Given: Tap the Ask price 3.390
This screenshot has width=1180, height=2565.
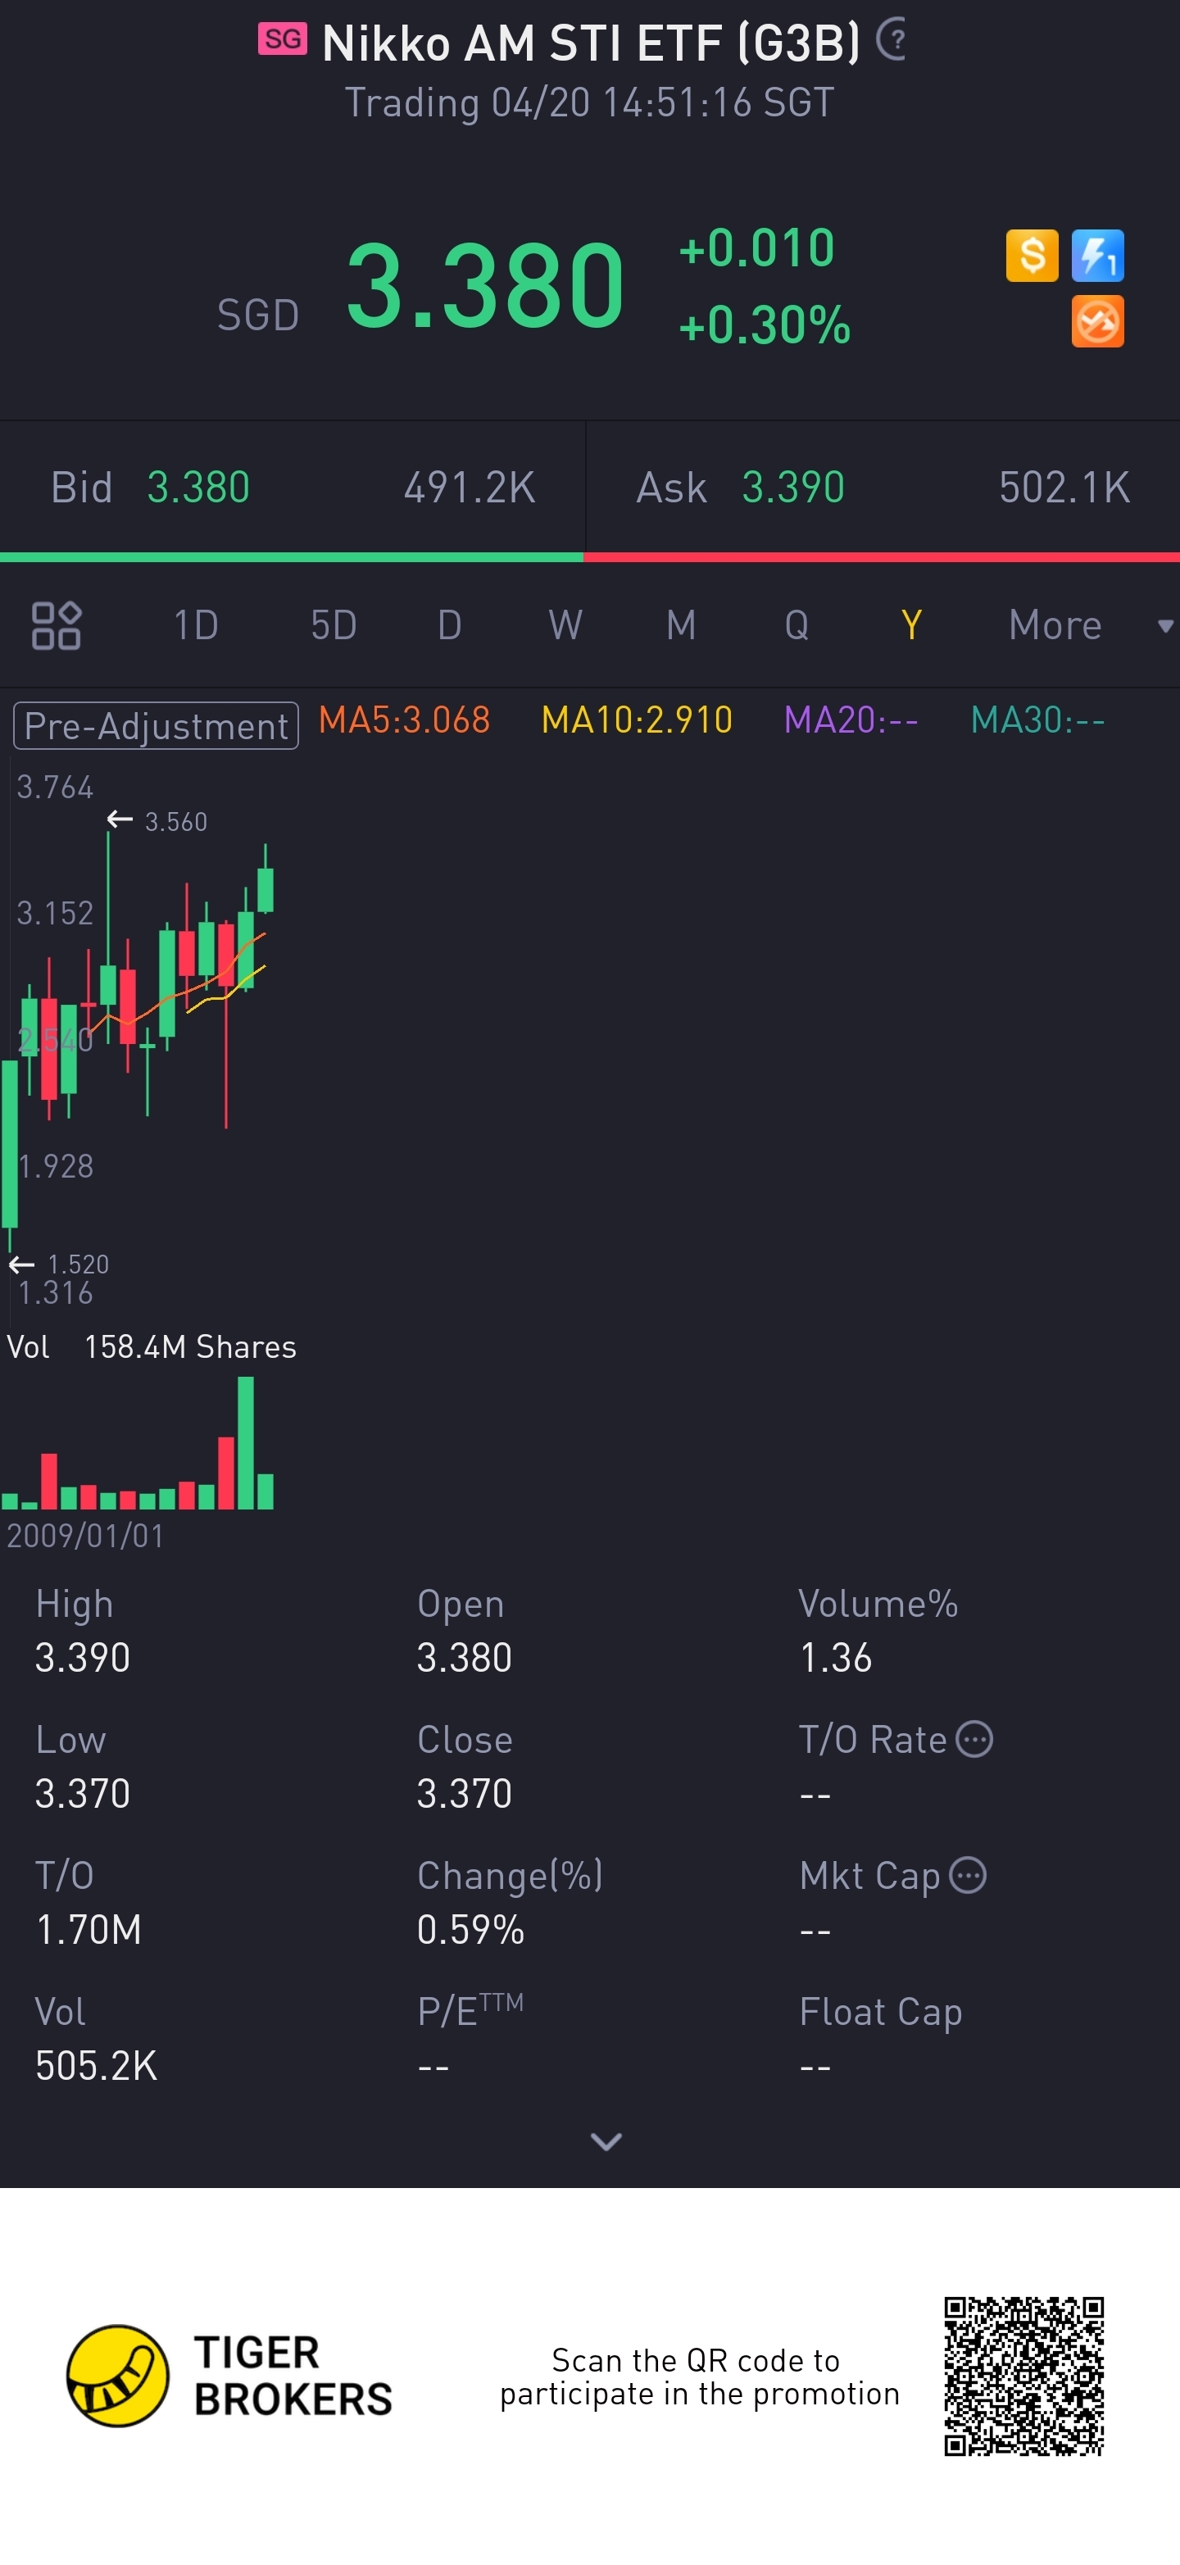Looking at the screenshot, I should 792,488.
